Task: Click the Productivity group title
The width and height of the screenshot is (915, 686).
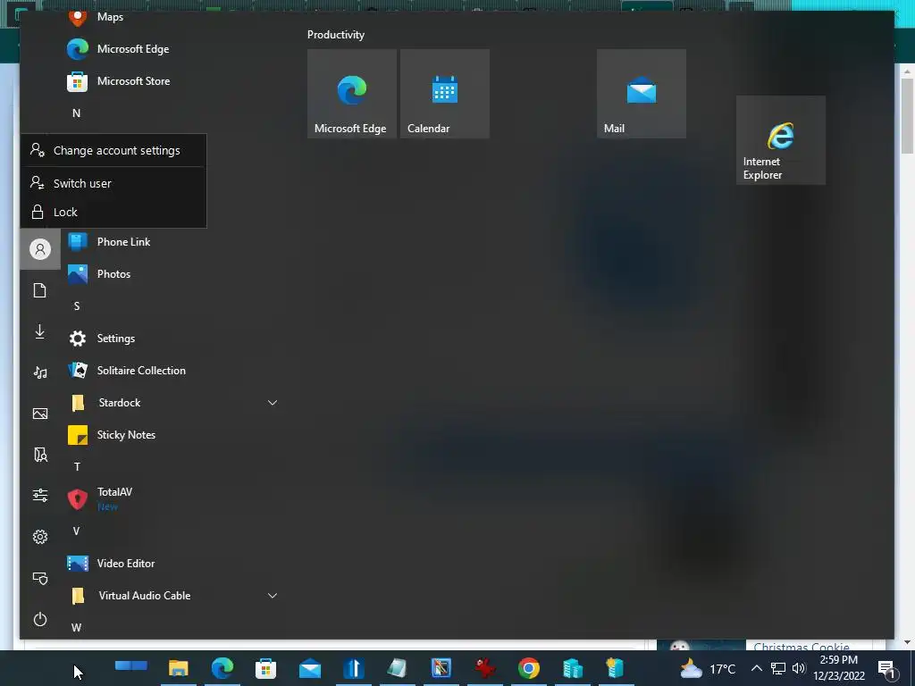Action: pos(336,35)
